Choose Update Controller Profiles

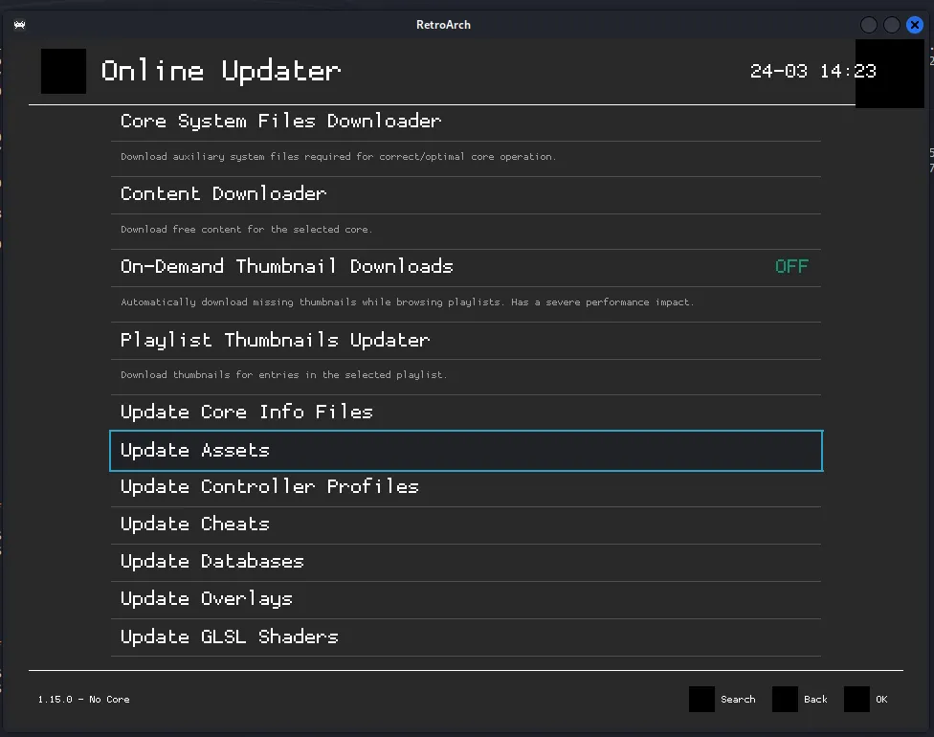[x=269, y=487]
